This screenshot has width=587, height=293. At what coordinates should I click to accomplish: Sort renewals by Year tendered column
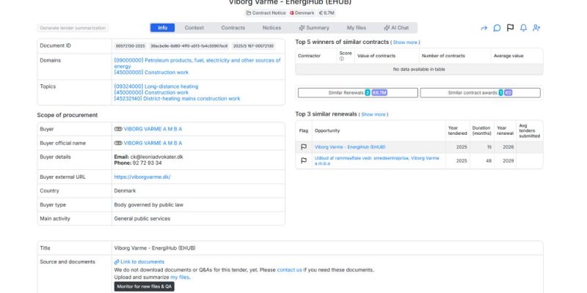coord(457,130)
